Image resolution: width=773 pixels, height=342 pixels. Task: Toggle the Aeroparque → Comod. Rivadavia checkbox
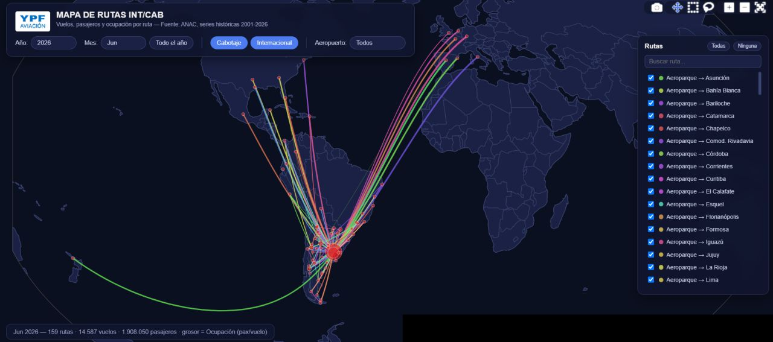point(651,141)
